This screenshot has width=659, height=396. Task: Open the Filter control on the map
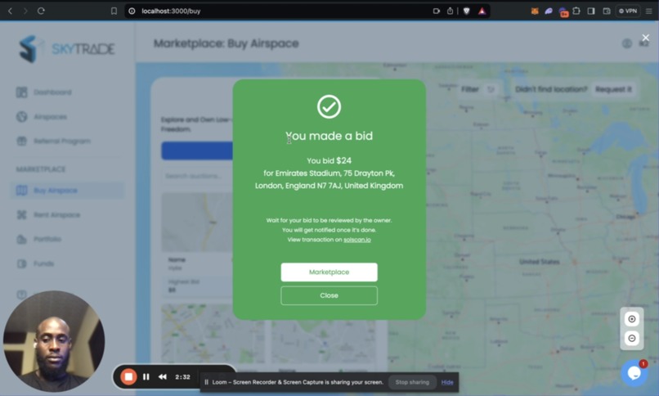(x=477, y=89)
